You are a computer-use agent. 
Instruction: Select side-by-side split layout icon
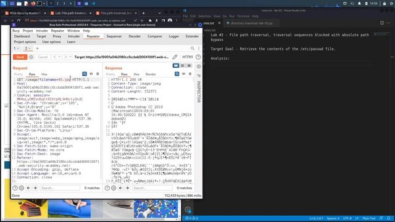coord(176,66)
